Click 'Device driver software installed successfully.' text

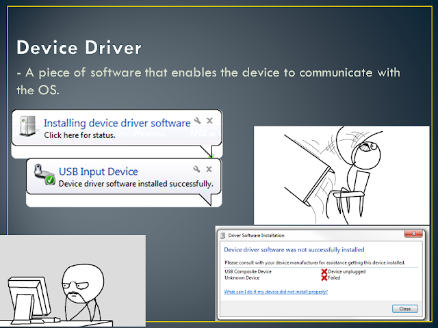(136, 184)
